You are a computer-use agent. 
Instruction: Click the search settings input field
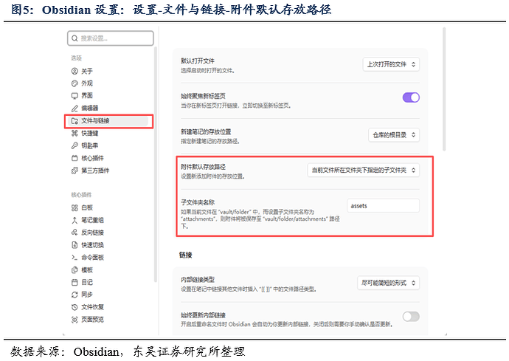pyautogui.click(x=111, y=38)
